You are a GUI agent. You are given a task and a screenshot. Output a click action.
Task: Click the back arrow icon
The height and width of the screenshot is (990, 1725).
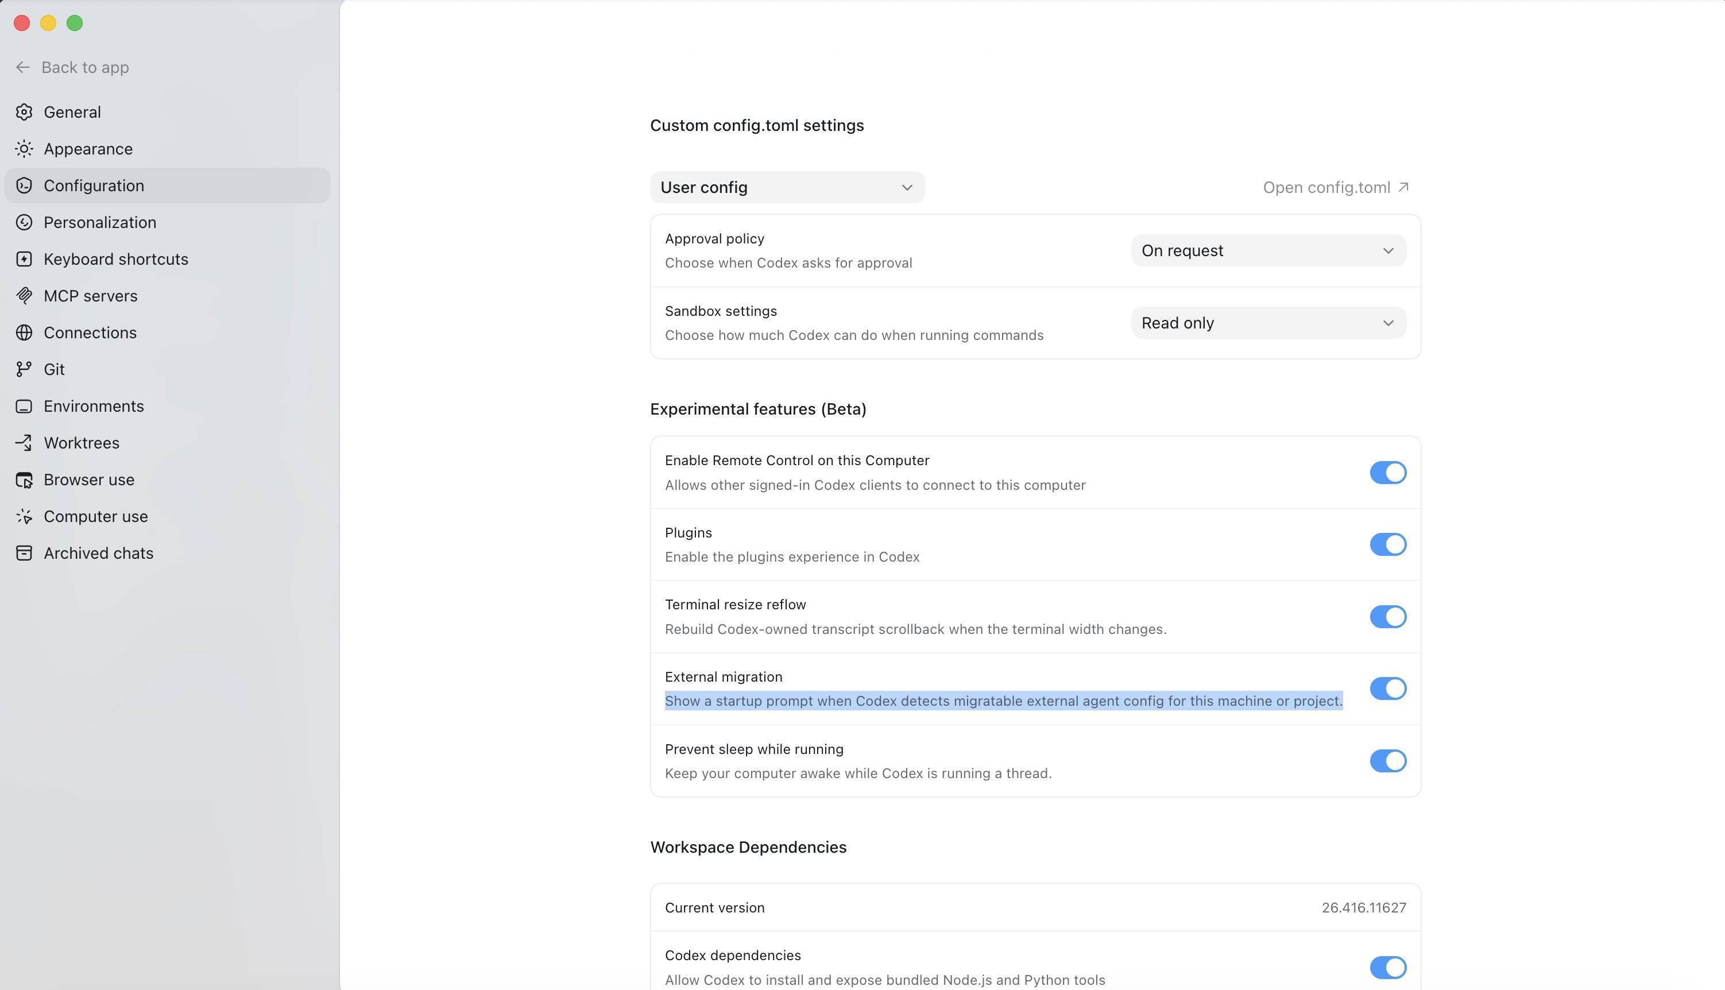22,67
